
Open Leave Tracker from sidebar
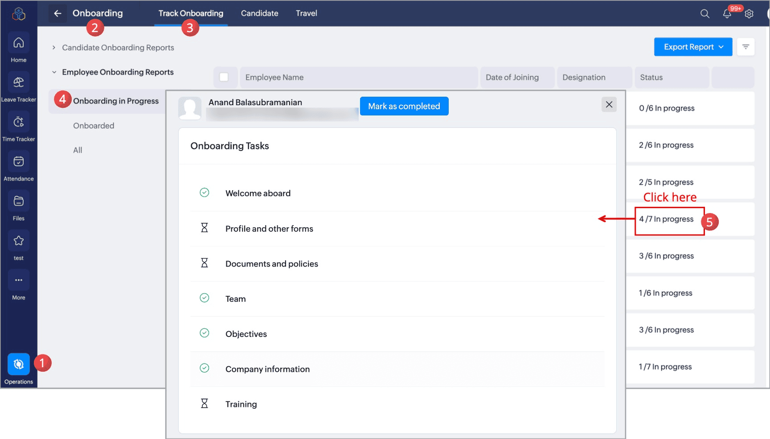18,82
